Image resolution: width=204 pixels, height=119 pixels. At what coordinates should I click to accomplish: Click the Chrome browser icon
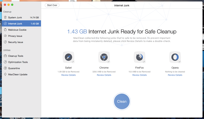(x=104, y=57)
